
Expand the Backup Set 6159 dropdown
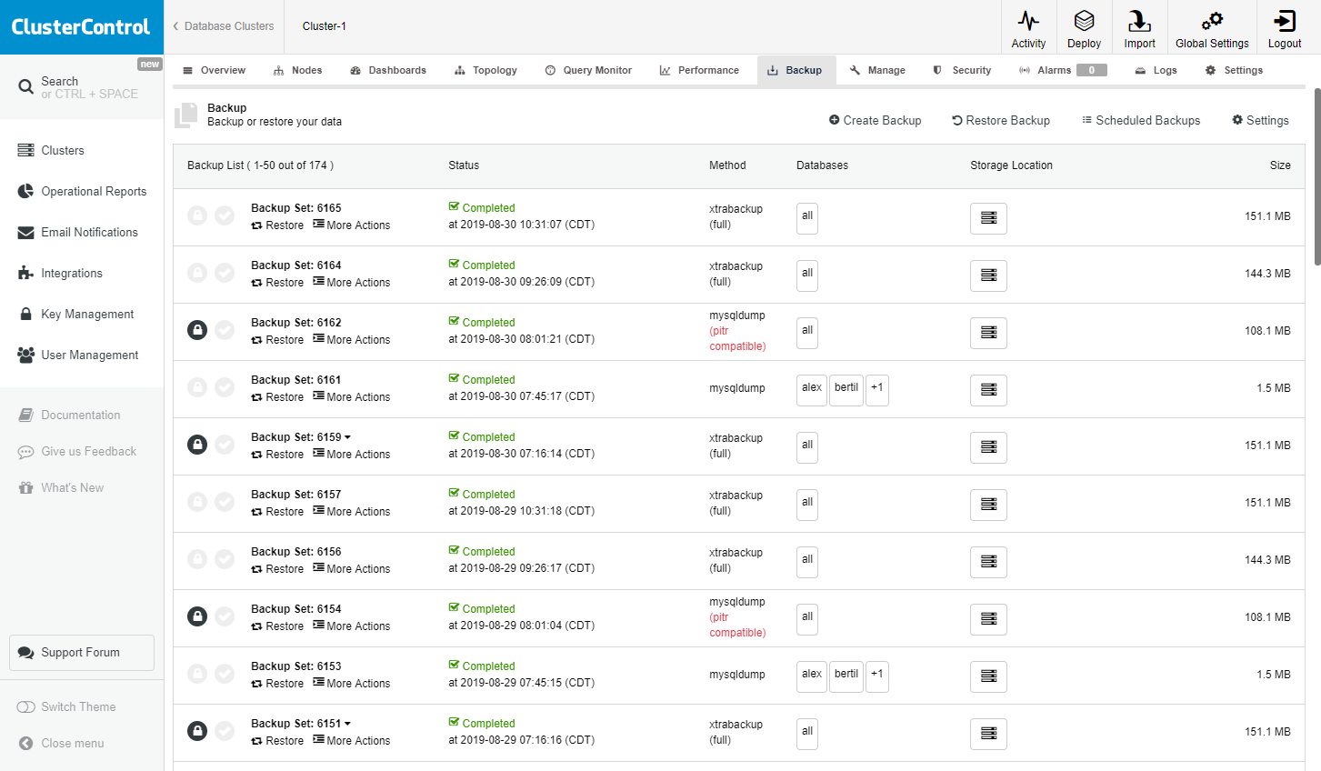tap(345, 436)
